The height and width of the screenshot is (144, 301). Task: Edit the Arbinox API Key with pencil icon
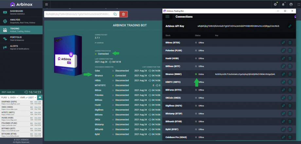pyautogui.click(x=290, y=26)
